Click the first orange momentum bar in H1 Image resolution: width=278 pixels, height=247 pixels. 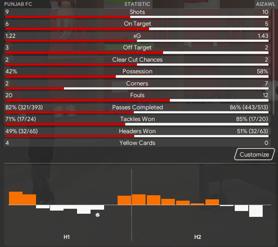point(16,198)
